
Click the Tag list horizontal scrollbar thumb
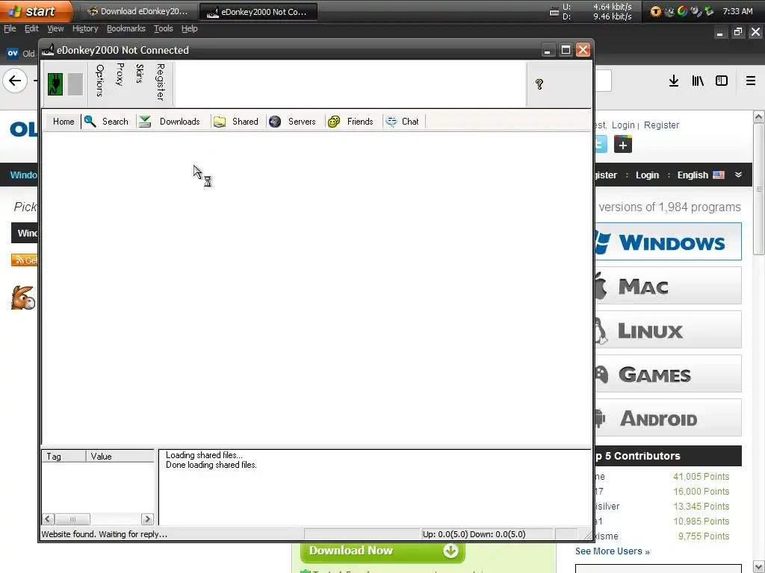pyautogui.click(x=72, y=519)
